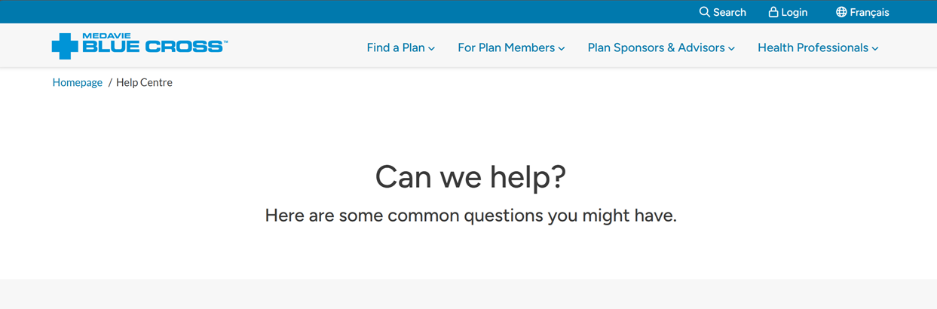Click the magnifying glass search icon

click(x=704, y=12)
